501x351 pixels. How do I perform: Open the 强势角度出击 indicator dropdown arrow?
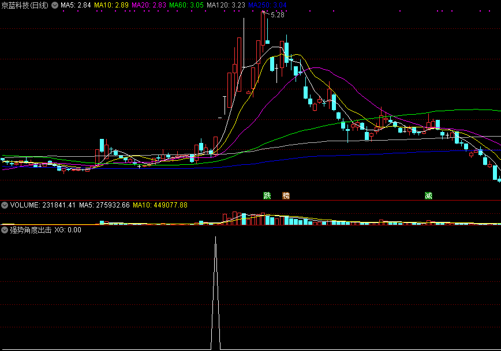5,230
